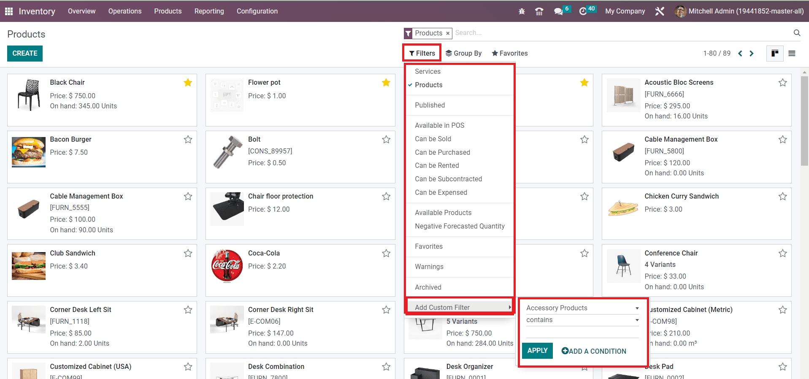Screen dimensions: 809x379
Task: Click the search magnifier icon
Action: pyautogui.click(x=797, y=33)
